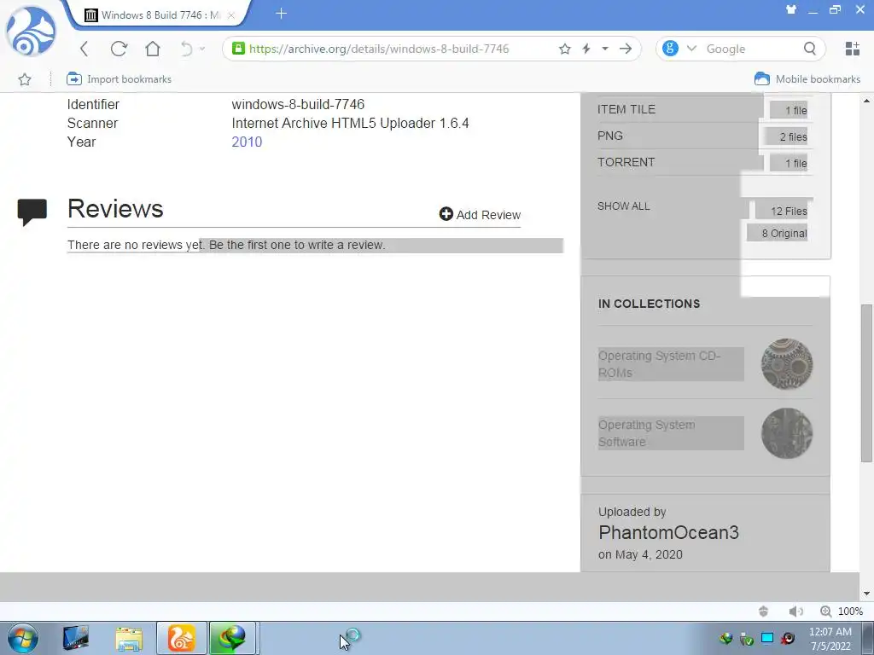Open a new tab with plus button
This screenshot has width=874, height=655.
click(x=282, y=14)
